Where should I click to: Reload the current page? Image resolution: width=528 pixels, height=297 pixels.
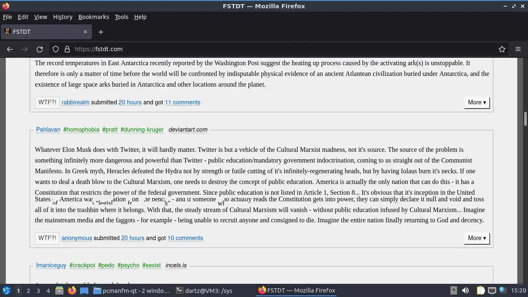pyautogui.click(x=40, y=49)
